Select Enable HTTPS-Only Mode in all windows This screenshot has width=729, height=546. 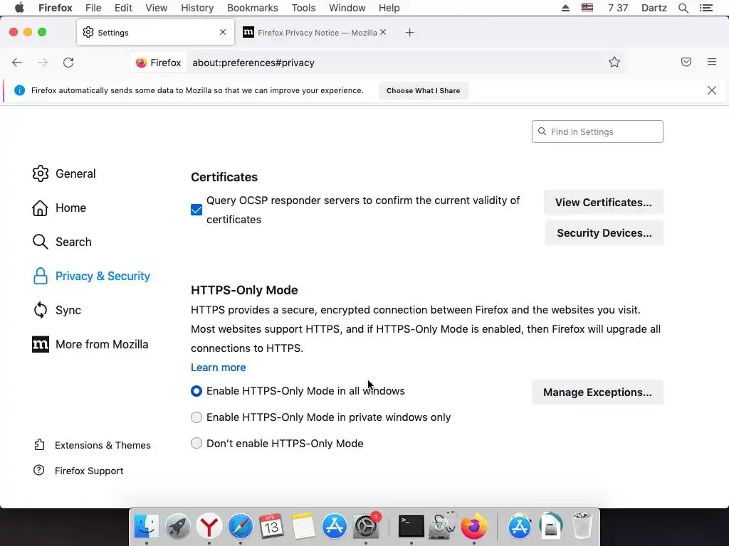[x=196, y=391]
